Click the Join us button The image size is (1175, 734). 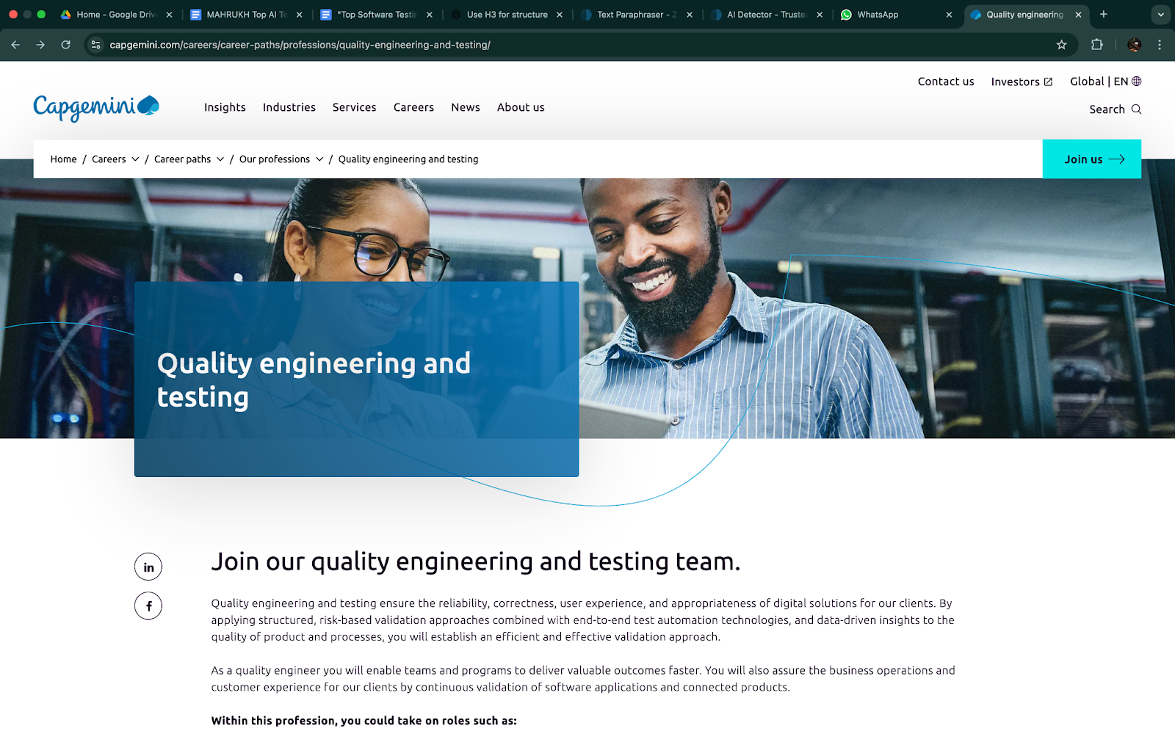tap(1091, 159)
